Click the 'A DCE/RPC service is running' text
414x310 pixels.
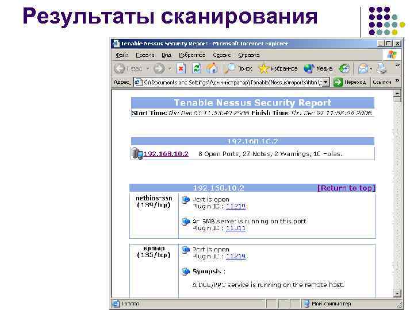tap(268, 285)
